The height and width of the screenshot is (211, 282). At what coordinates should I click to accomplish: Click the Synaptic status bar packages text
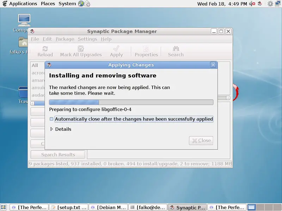point(130,164)
